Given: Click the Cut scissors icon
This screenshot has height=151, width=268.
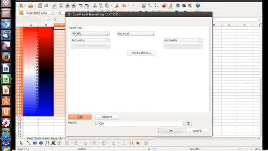Looking at the screenshot, I should [95, 5].
